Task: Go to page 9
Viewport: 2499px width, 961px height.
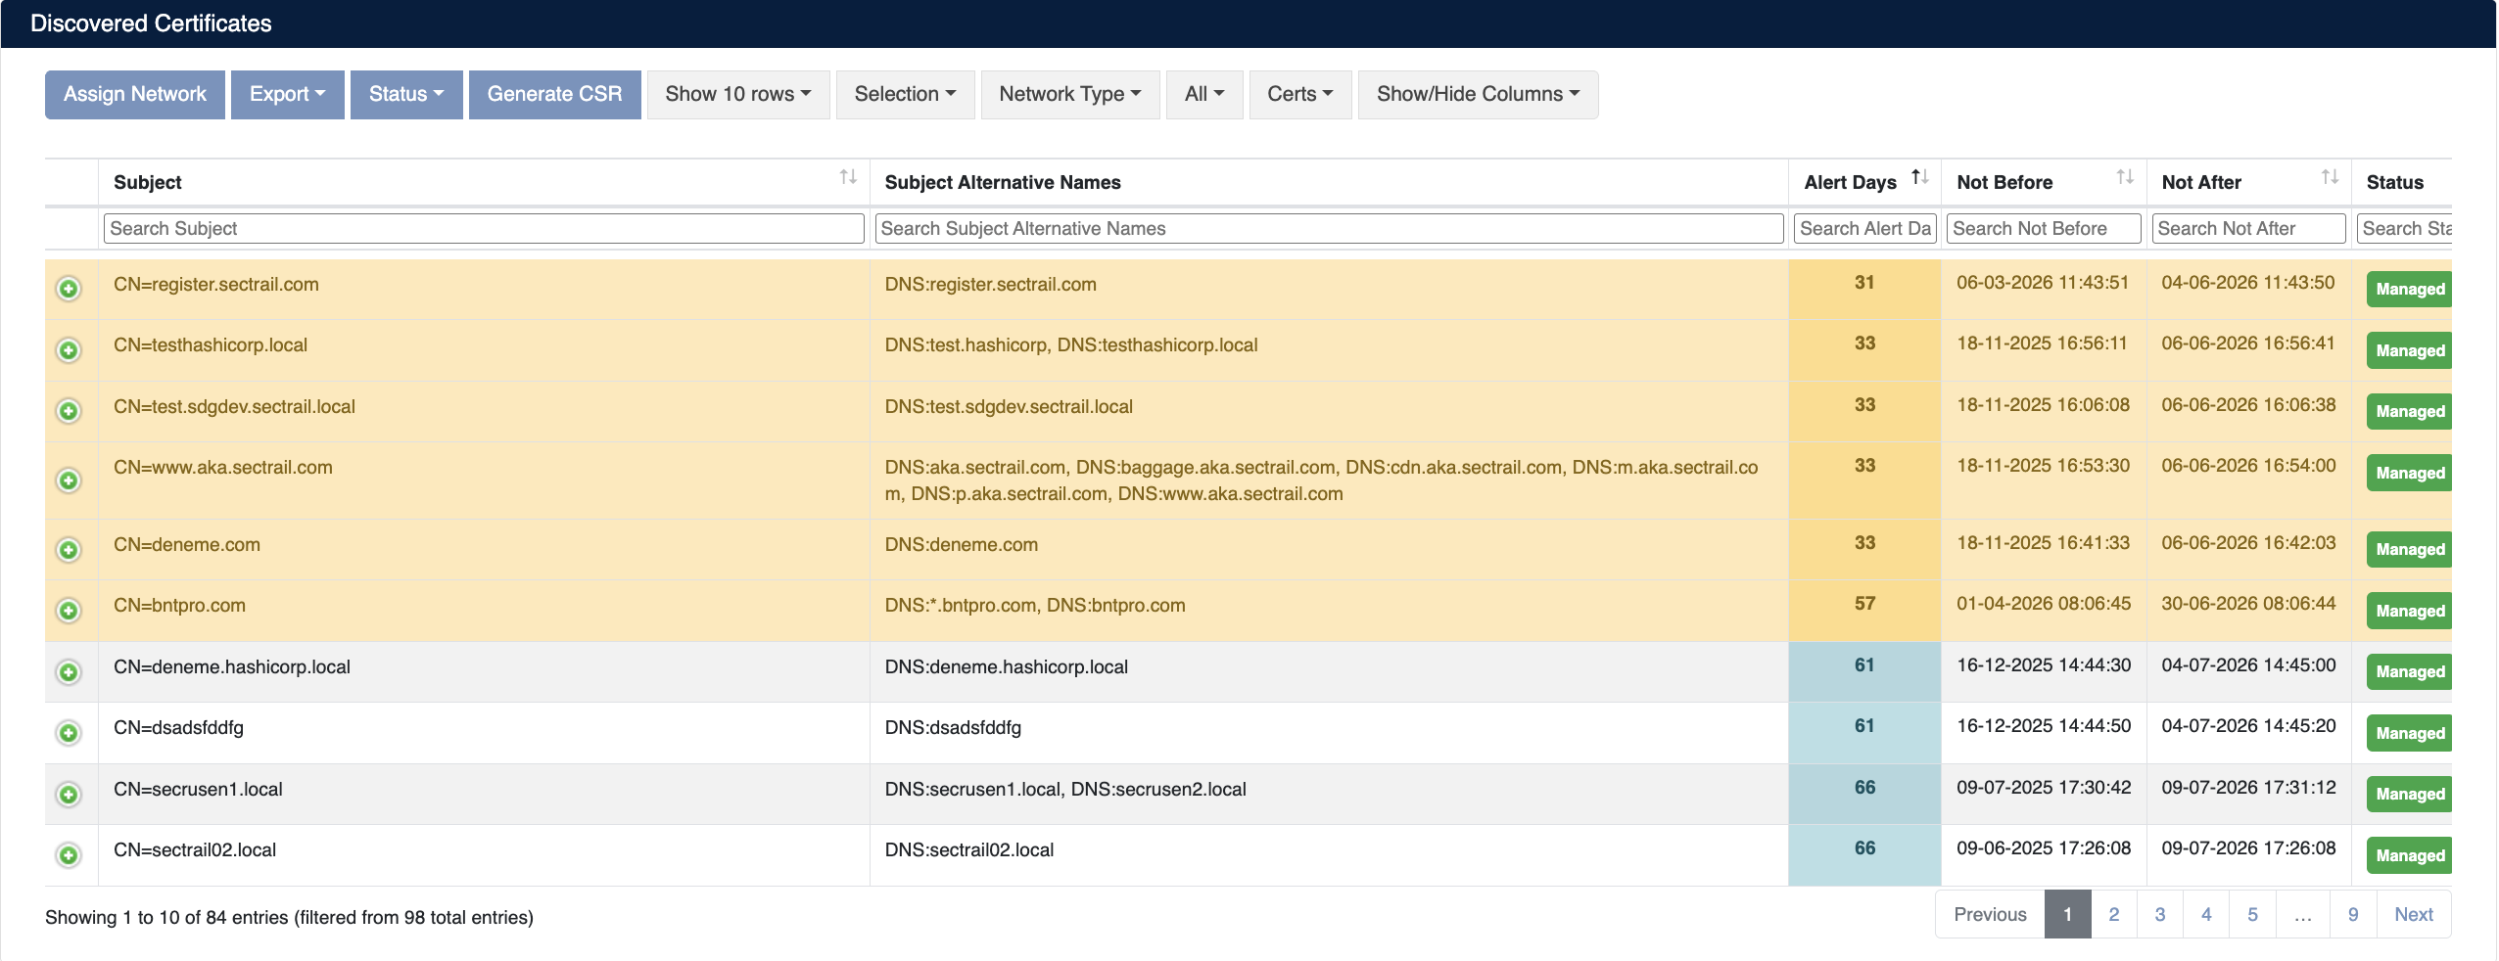Action: (x=2353, y=914)
